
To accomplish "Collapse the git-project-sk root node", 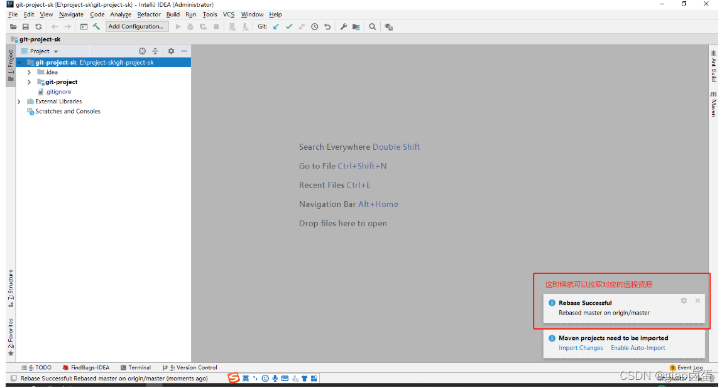I will [x=20, y=63].
